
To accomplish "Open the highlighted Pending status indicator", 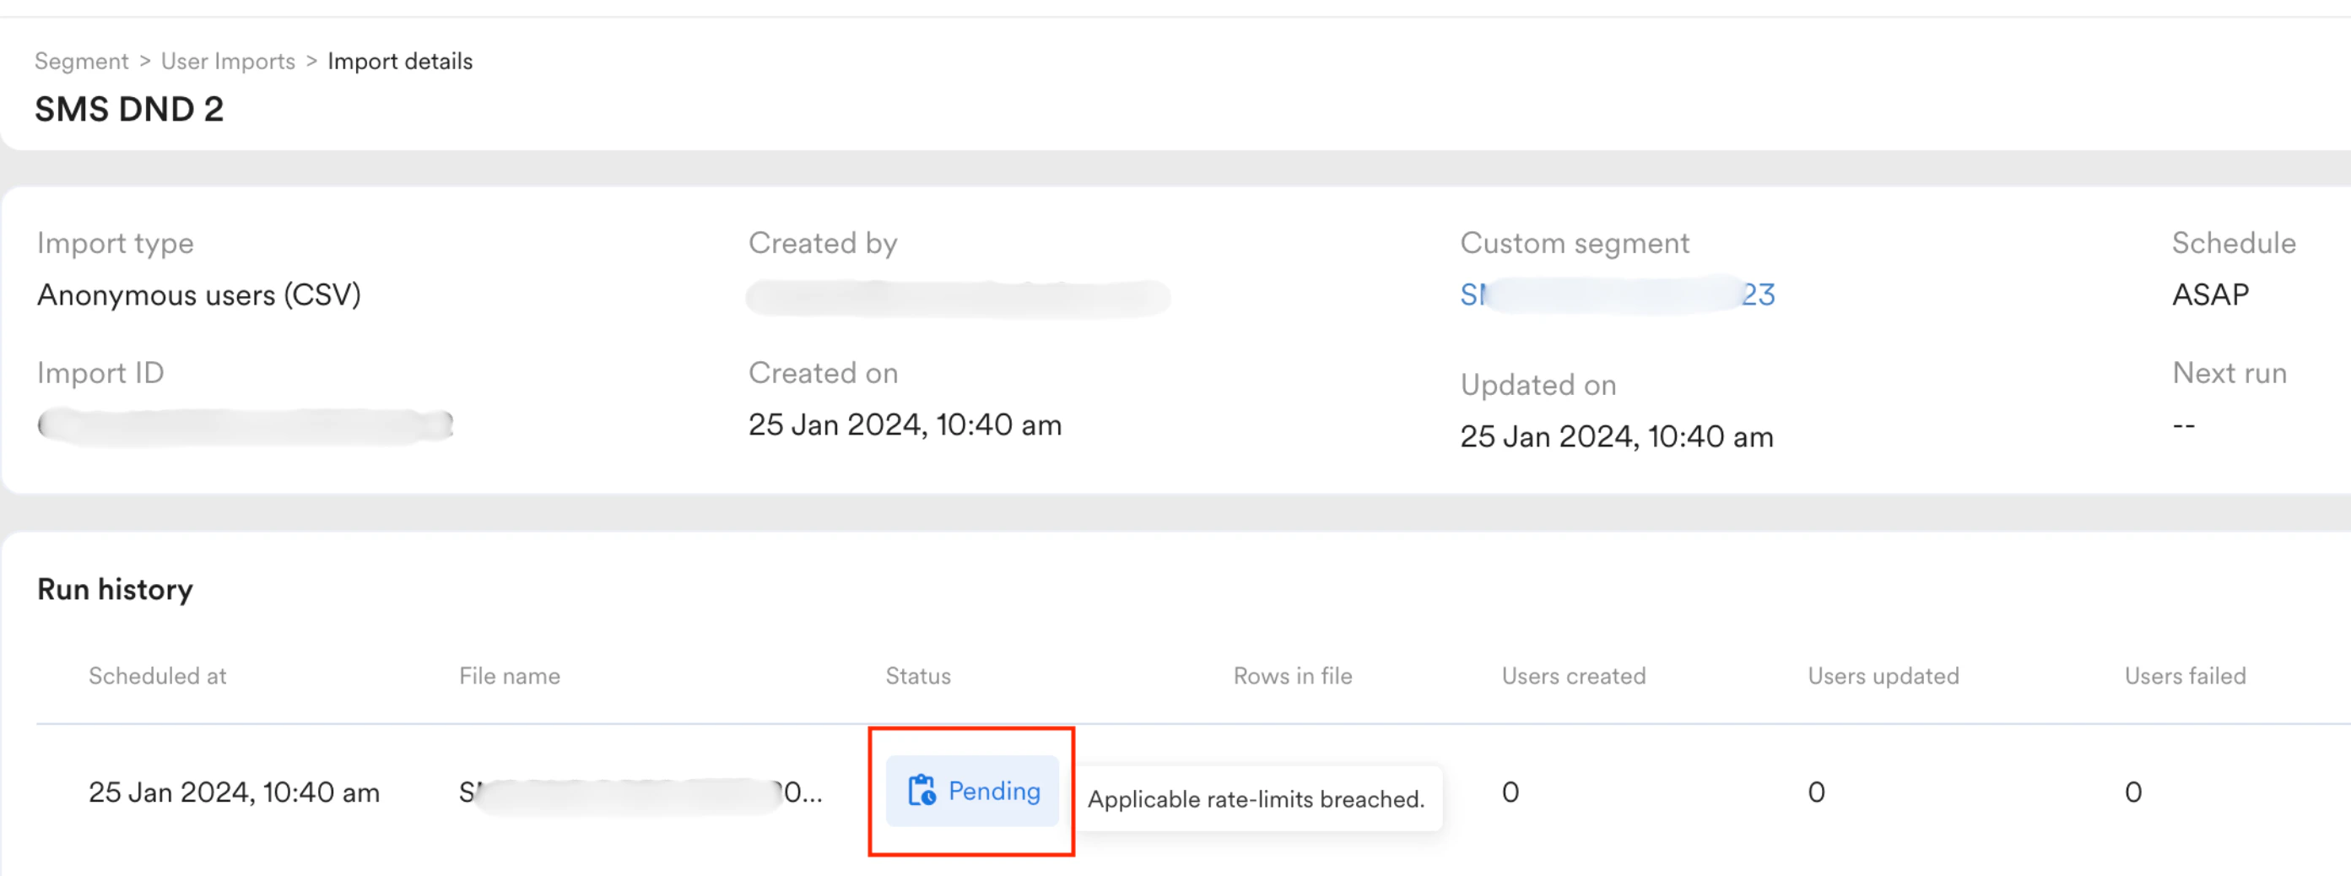I will click(971, 790).
